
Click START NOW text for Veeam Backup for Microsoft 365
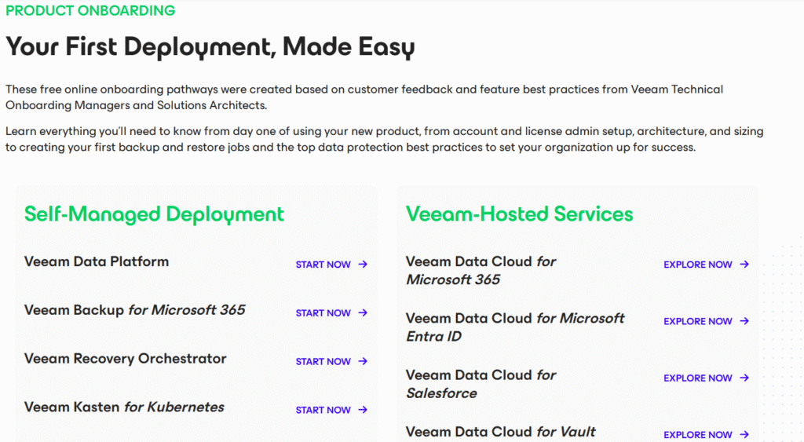(323, 313)
